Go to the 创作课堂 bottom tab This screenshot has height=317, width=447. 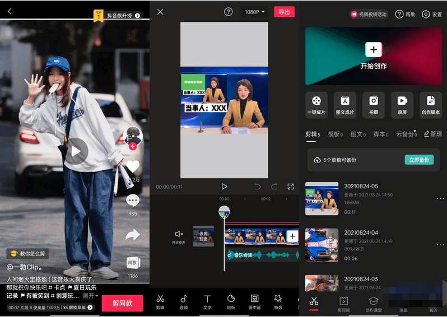click(374, 304)
